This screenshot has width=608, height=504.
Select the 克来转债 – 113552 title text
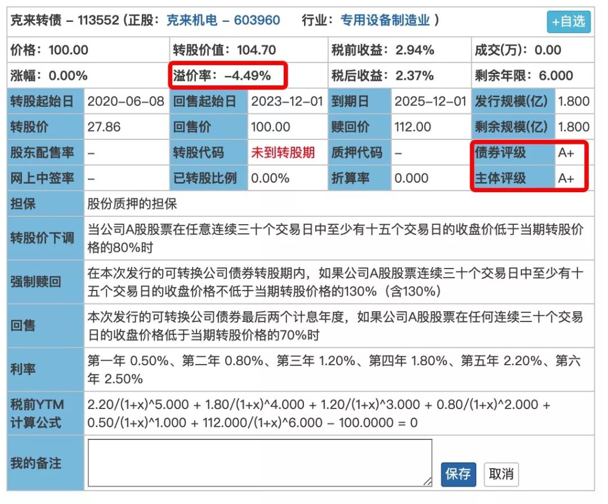64,20
